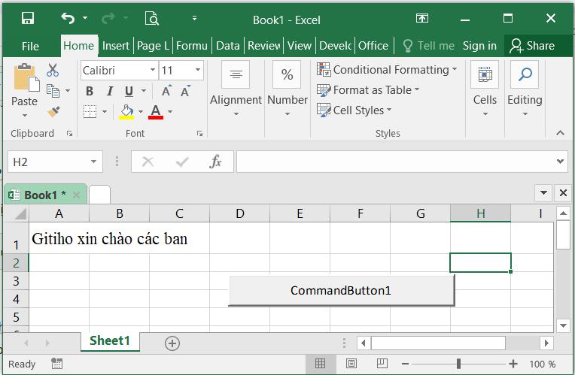This screenshot has height=375, width=575.
Task: Apply yellow fill color
Action: [x=126, y=112]
